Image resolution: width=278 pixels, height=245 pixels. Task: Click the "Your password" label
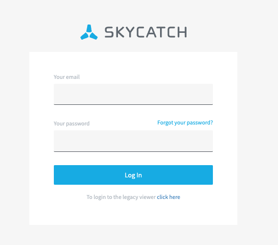(71, 123)
